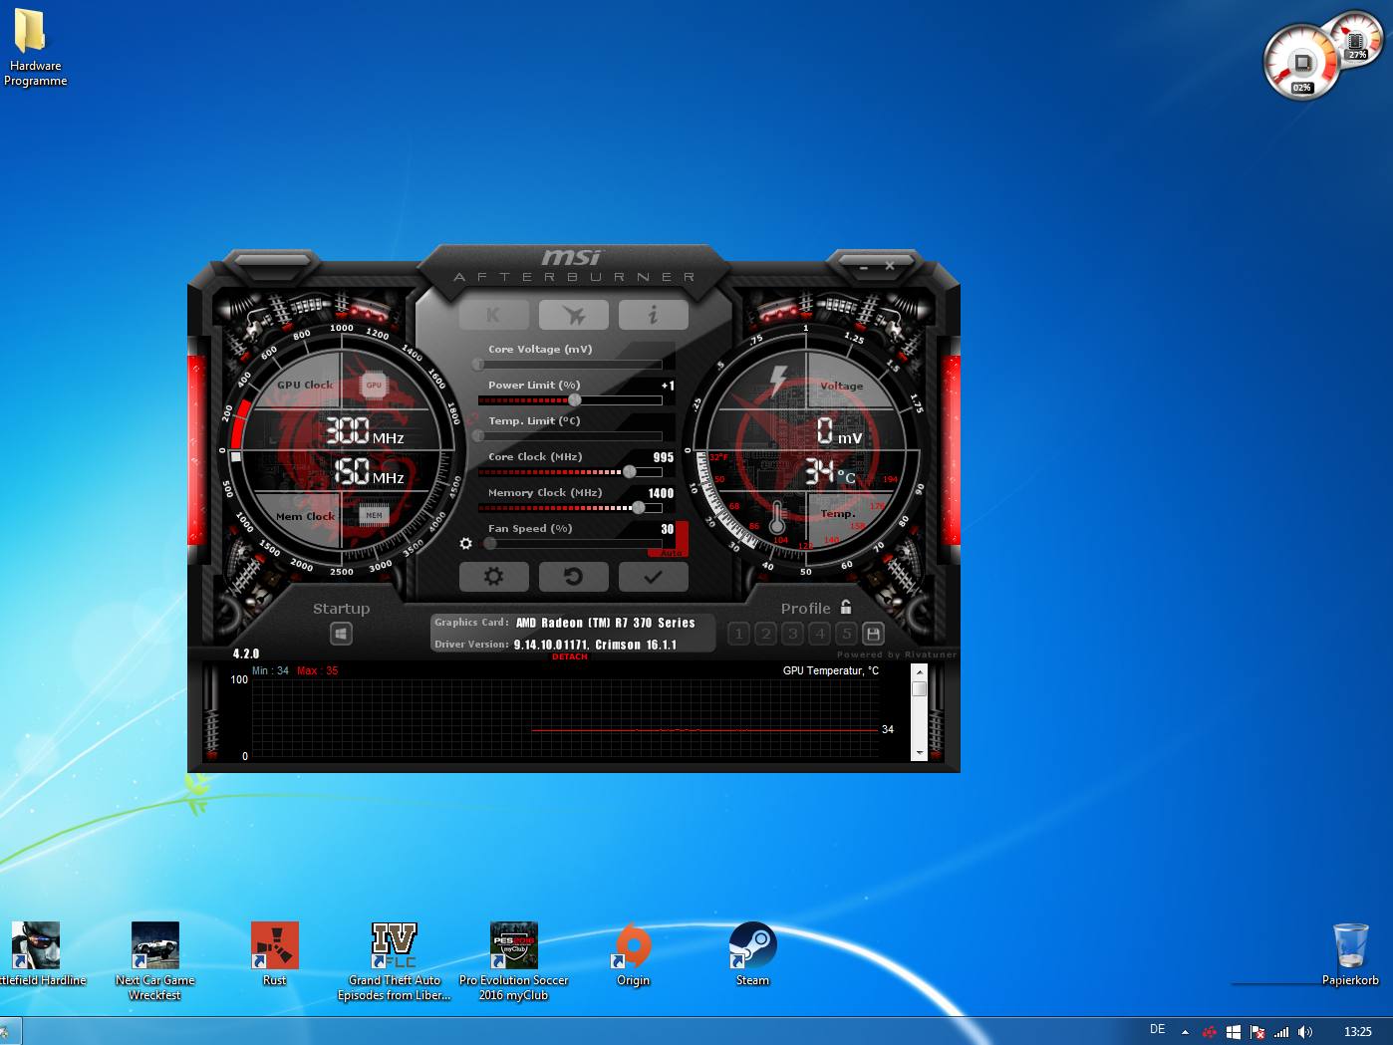Open the information (i) panel

click(653, 315)
